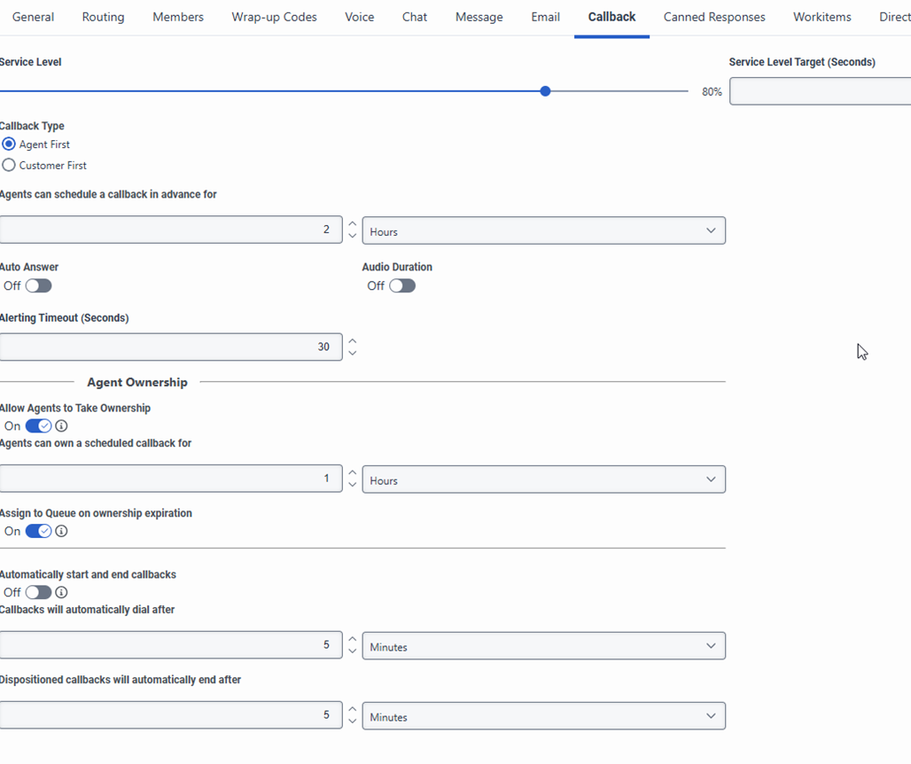Open the Wrap-up Codes tab
This screenshot has height=764, width=911.
click(274, 17)
